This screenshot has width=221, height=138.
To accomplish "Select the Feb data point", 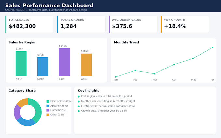I will pyautogui.click(x=135, y=71).
